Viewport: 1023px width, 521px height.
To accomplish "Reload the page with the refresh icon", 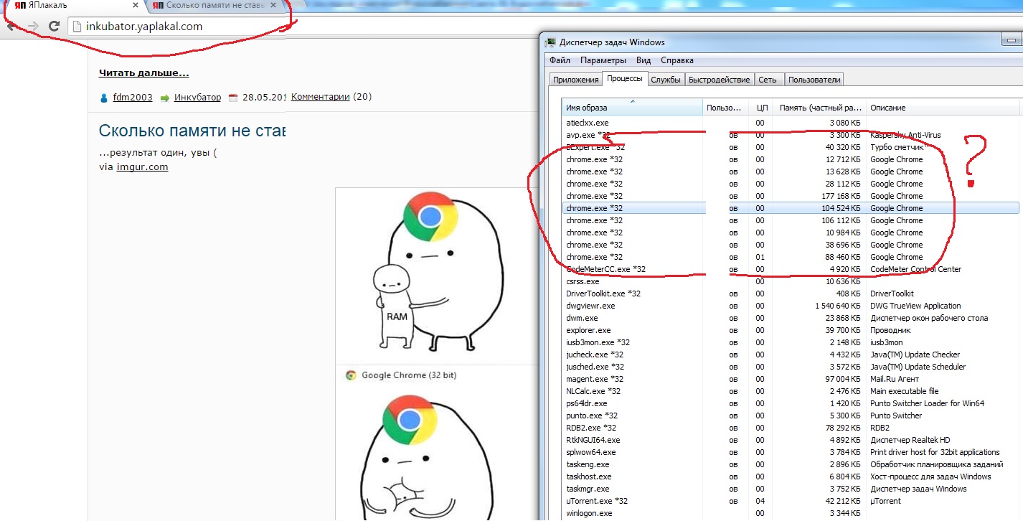I will (54, 27).
